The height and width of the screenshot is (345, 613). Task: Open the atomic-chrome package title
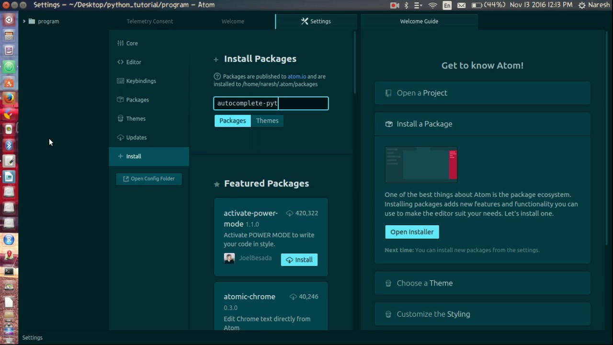coord(250,297)
